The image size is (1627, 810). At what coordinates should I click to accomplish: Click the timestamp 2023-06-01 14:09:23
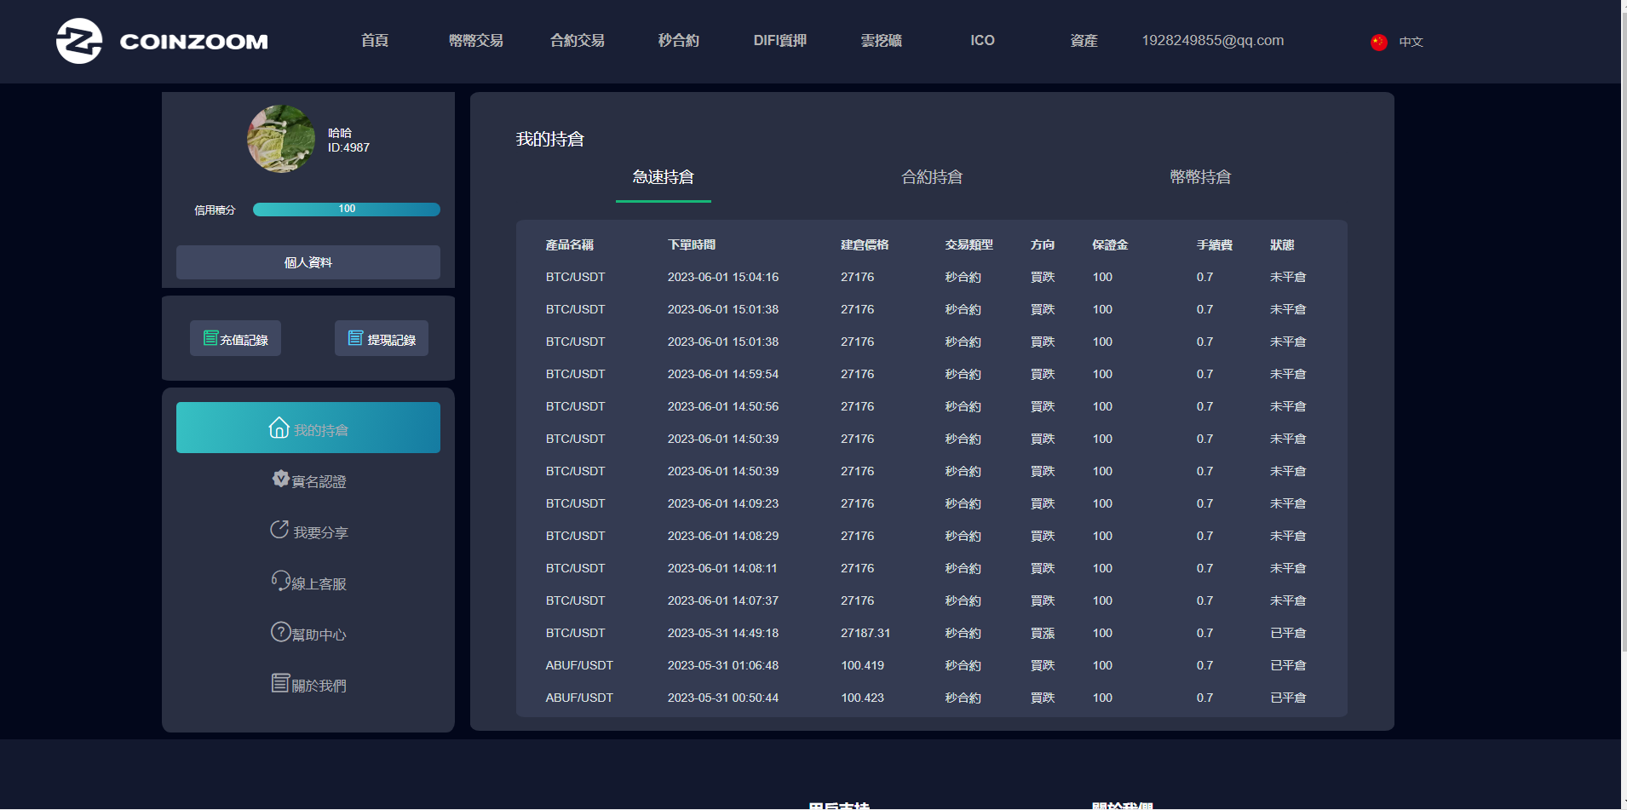(723, 504)
